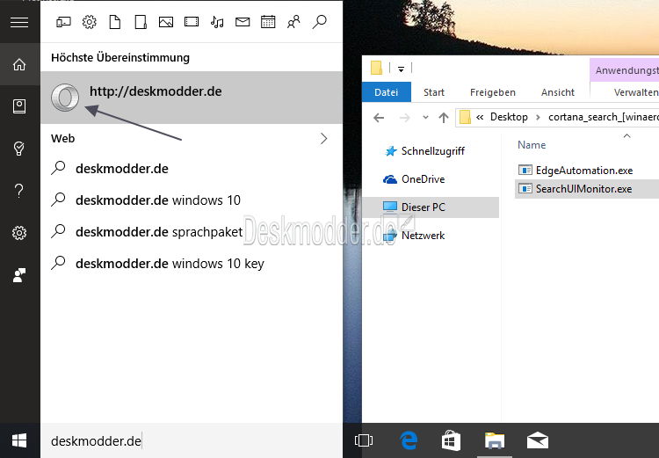Screen dimensions: 659x458
Task: Expand the Web results section chevron
Action: [x=323, y=138]
